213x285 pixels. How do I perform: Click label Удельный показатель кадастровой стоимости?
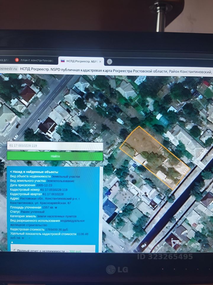coord(43,234)
